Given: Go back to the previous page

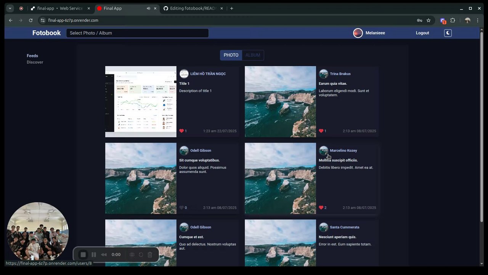Looking at the screenshot, I should click(11, 21).
